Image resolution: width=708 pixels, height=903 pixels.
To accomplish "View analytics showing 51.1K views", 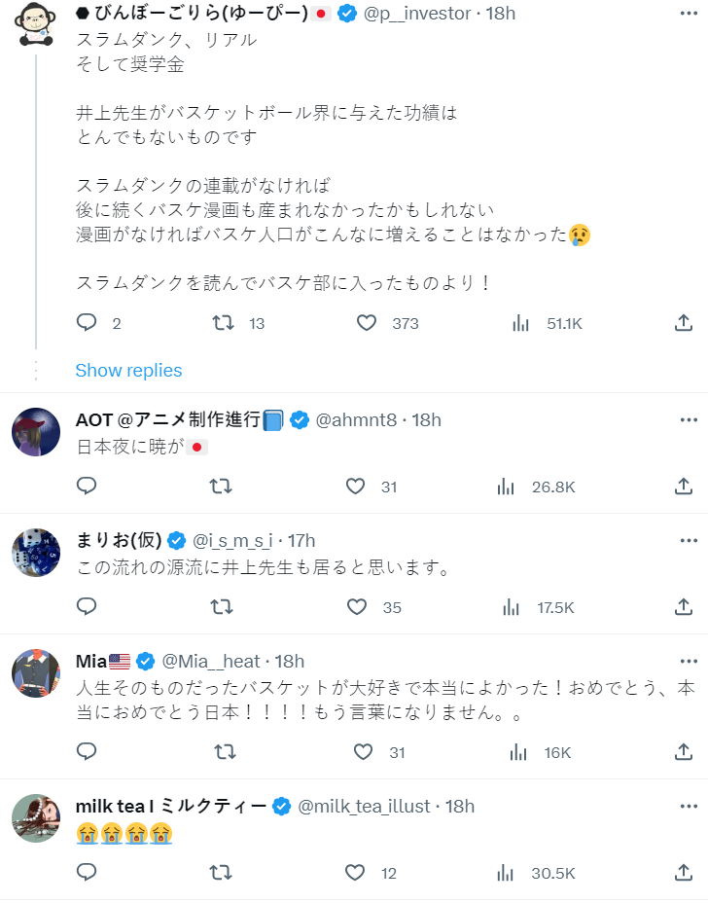I will pyautogui.click(x=520, y=323).
